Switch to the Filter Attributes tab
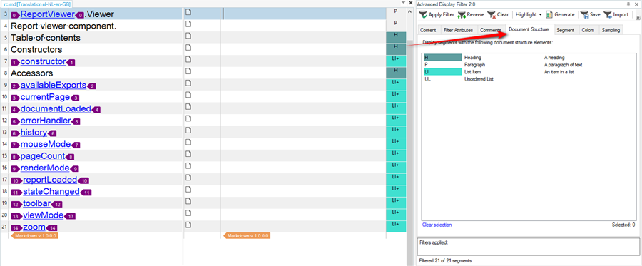The image size is (642, 266). point(458,30)
